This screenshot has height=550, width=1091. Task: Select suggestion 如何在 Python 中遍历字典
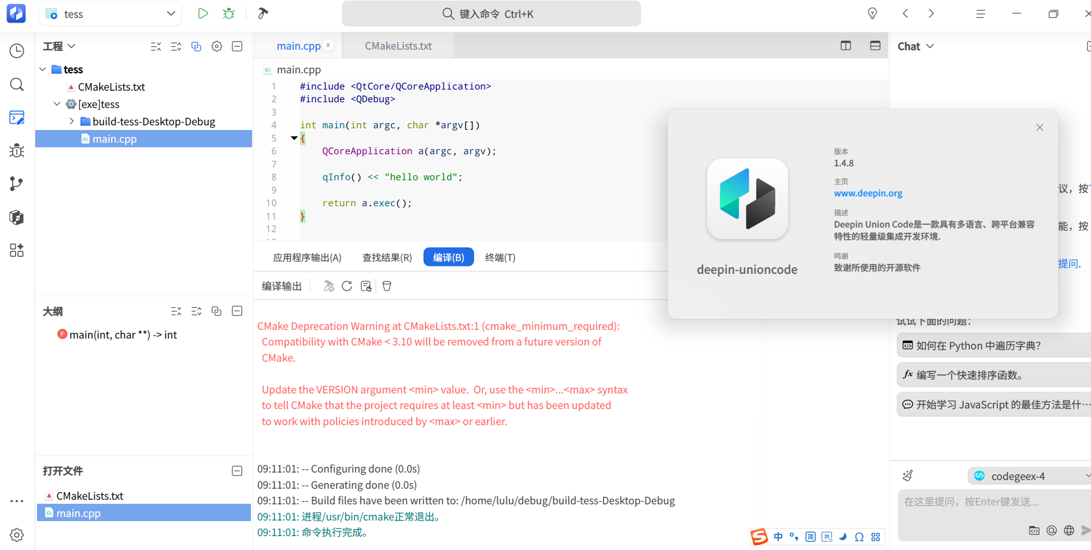pyautogui.click(x=994, y=345)
